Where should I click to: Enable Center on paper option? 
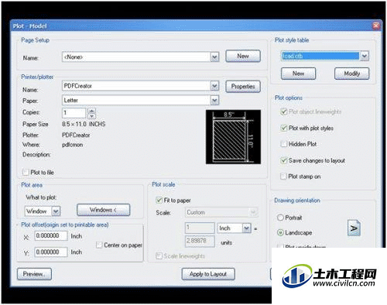pos(99,245)
